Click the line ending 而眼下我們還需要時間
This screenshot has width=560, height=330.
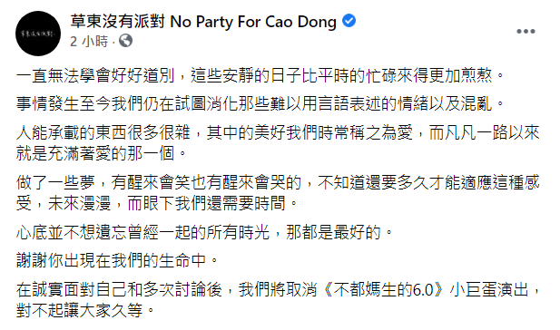(x=157, y=204)
